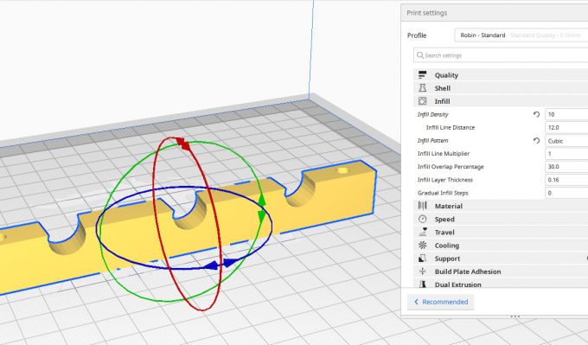588x345 pixels.
Task: Click the Infill Line Multiplier label
Action: [444, 153]
